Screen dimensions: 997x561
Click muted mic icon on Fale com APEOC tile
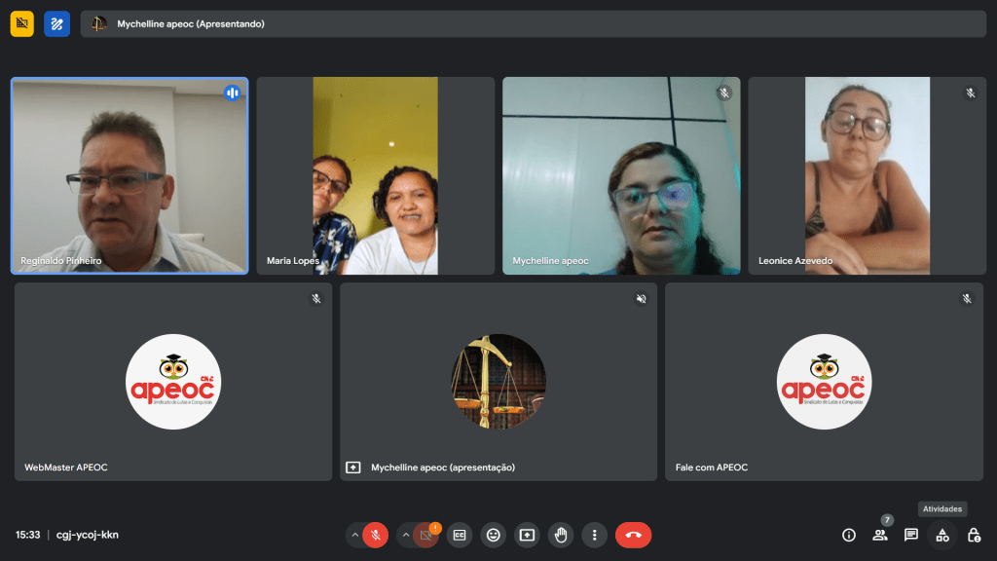[967, 298]
